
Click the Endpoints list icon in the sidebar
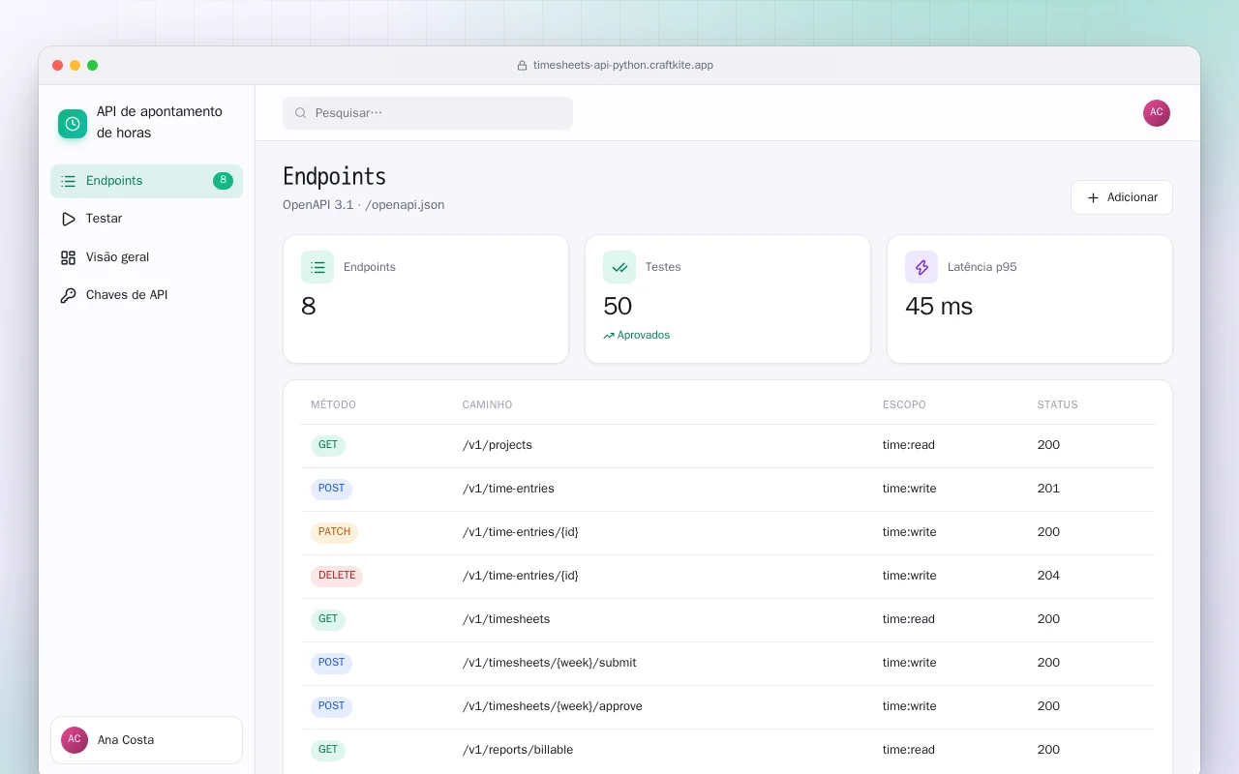point(68,181)
